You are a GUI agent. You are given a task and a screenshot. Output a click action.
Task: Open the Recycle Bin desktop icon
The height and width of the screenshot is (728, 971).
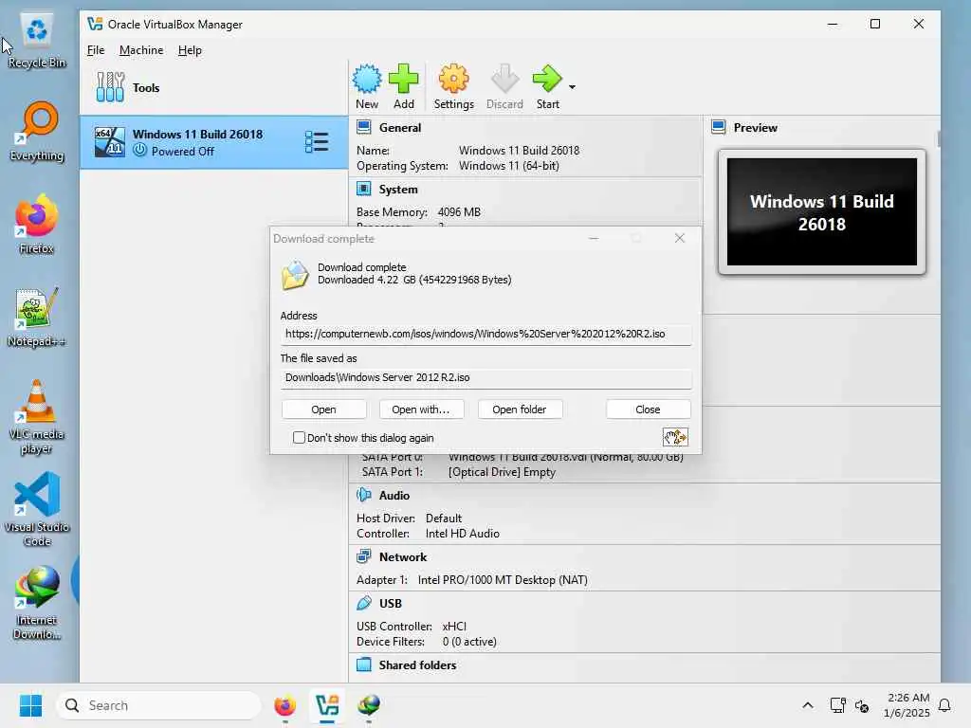(37, 40)
